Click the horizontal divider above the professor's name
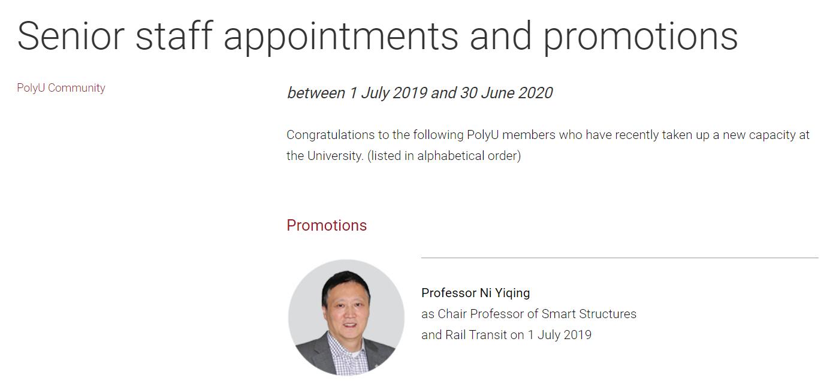 (x=620, y=258)
